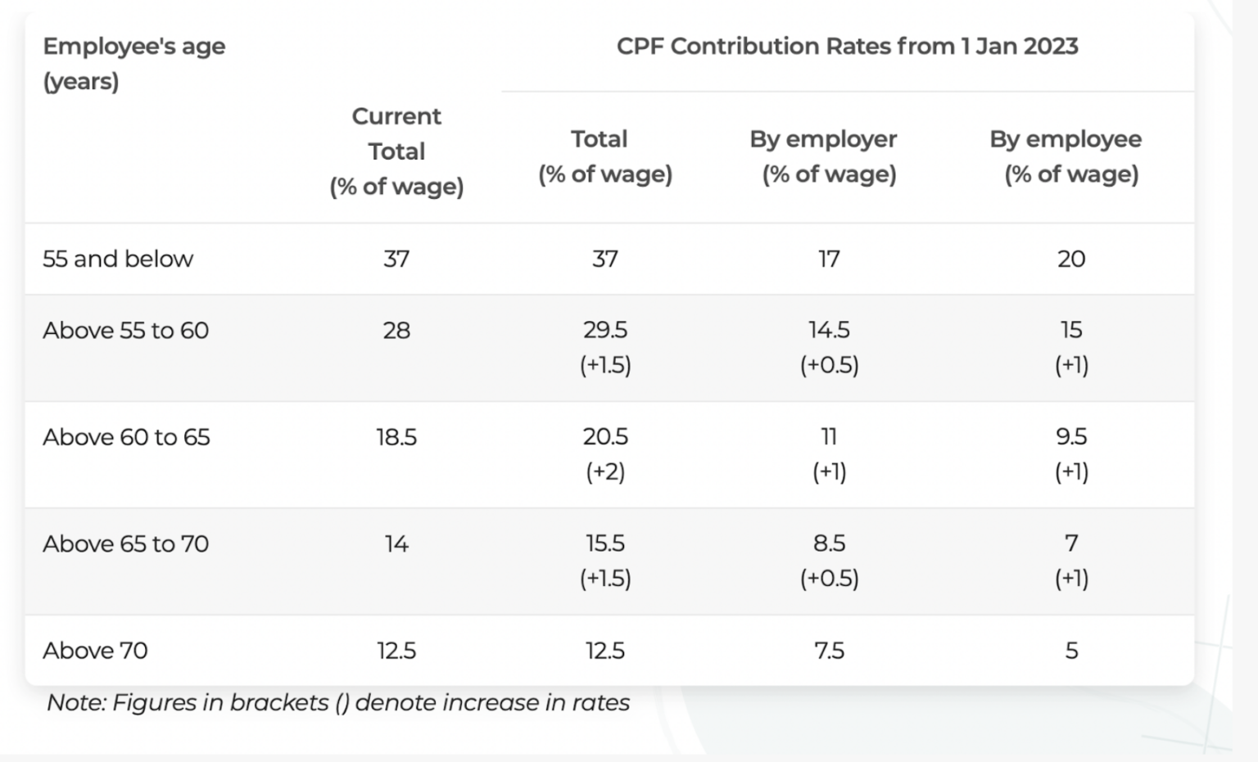Select the employee rate 9.5 cell

[x=1071, y=437]
